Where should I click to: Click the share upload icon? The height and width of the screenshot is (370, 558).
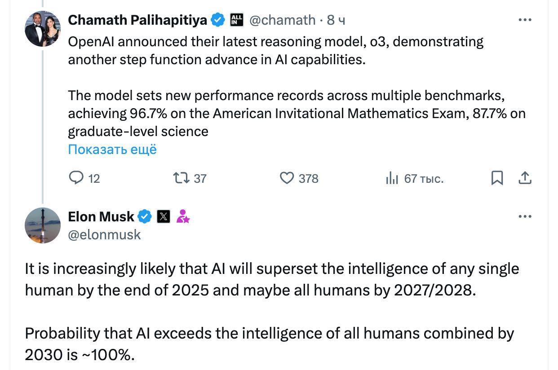pyautogui.click(x=525, y=178)
